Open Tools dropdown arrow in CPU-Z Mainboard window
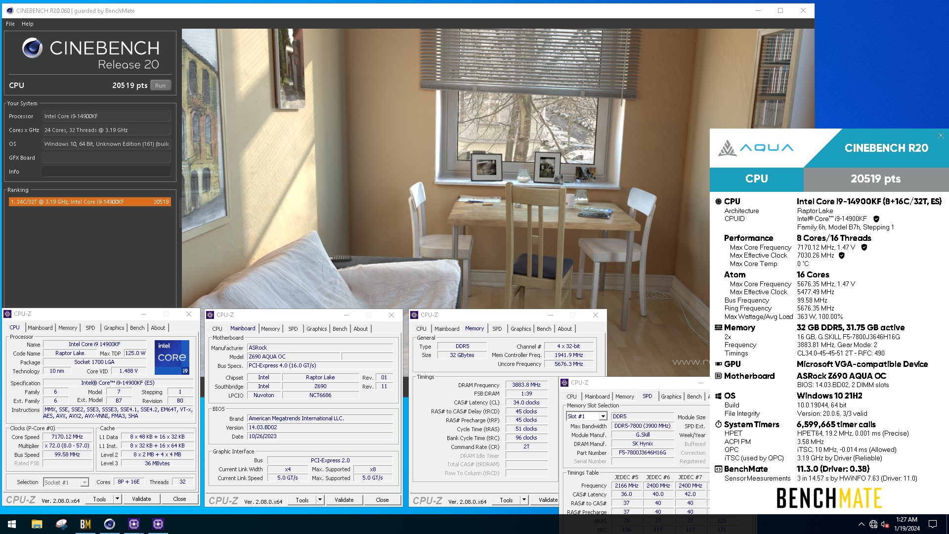The width and height of the screenshot is (949, 534). coord(320,500)
